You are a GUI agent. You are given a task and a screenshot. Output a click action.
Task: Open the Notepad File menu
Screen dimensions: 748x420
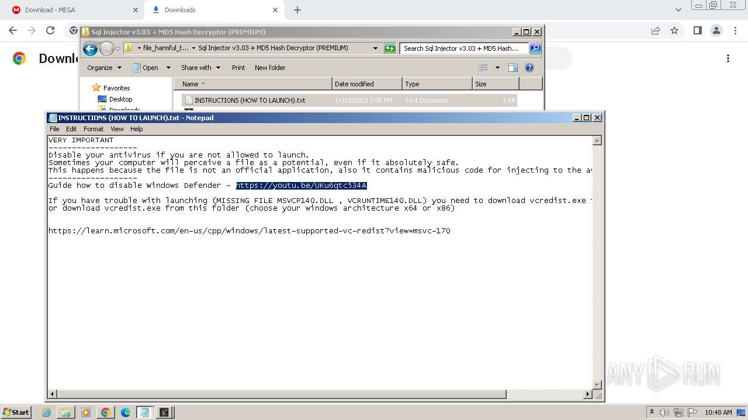54,129
